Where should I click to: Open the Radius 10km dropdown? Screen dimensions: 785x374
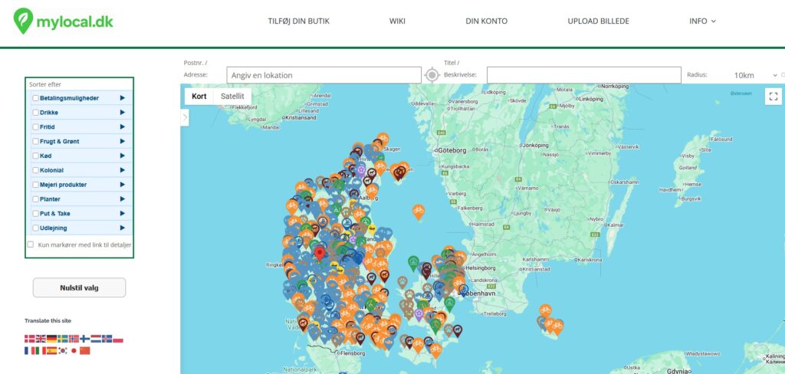[x=747, y=75]
